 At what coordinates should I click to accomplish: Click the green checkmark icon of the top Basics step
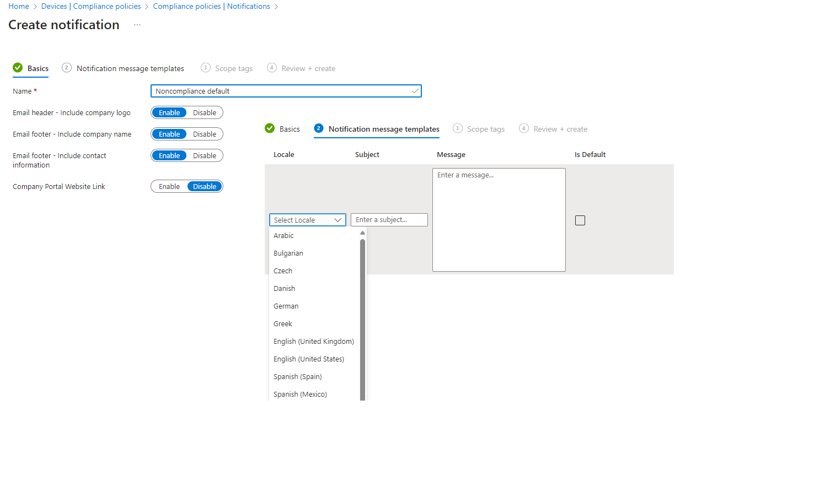click(x=18, y=68)
